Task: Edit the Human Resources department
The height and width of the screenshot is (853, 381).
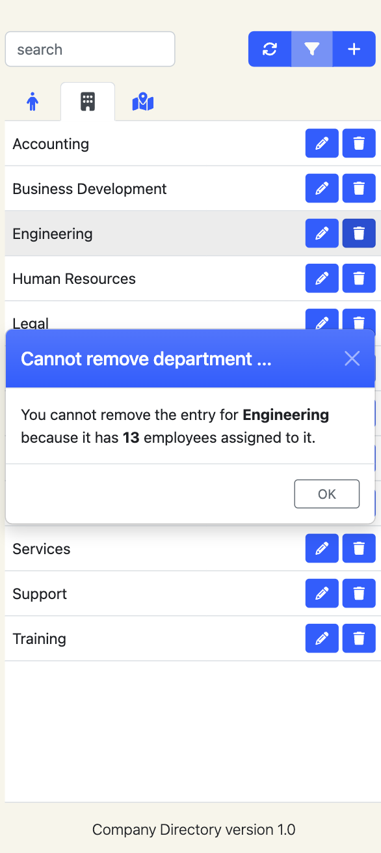Action: click(322, 278)
